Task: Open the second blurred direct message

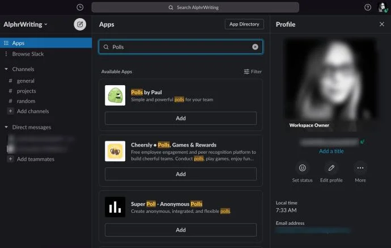Action: coord(37,149)
